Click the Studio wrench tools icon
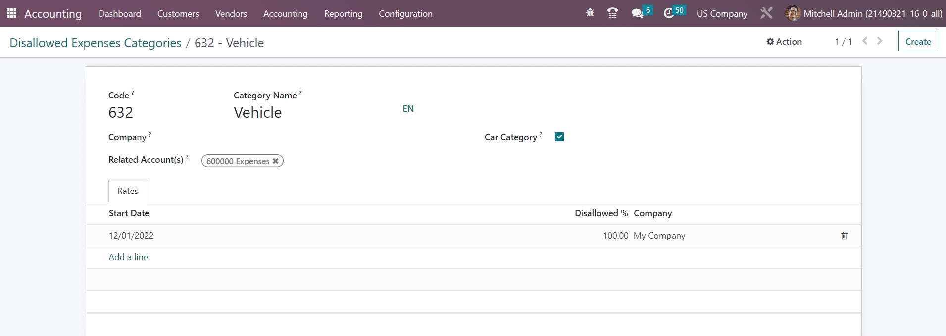This screenshot has width=946, height=336. click(766, 13)
